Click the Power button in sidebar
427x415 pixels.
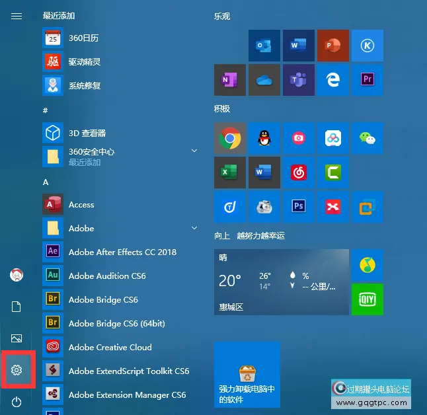tap(17, 402)
